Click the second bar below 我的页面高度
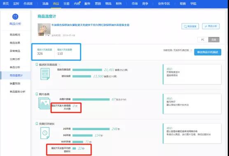Viewport: 229px width, 156px height. click(x=82, y=76)
